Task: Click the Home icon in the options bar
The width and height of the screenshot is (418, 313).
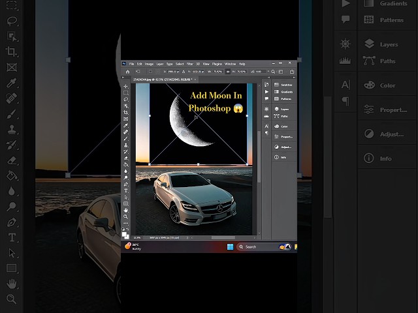Action: (x=128, y=72)
